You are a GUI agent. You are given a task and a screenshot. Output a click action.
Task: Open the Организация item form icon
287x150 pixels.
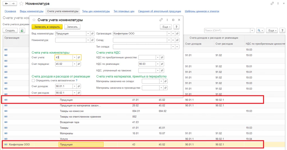pos(177,34)
